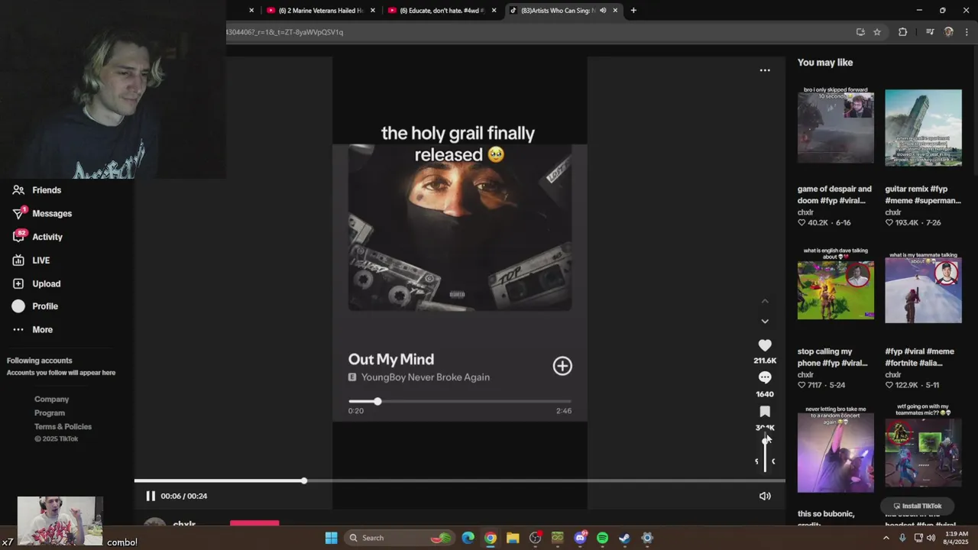Open chxlr's 'guitar remix' author name
Screen dimensions: 978x550
pos(893,212)
